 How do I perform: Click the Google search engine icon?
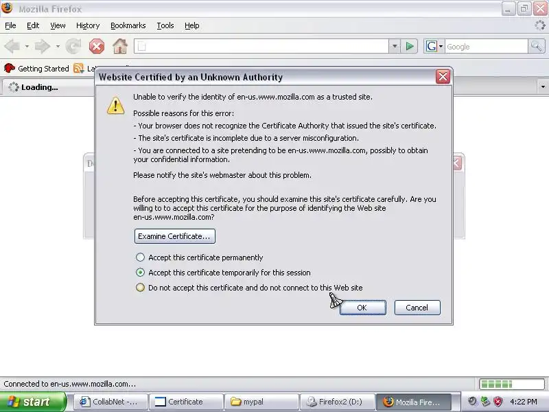click(x=432, y=46)
